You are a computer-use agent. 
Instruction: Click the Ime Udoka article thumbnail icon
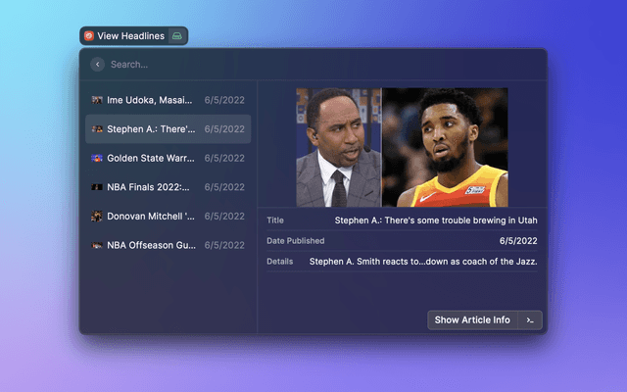pyautogui.click(x=97, y=100)
